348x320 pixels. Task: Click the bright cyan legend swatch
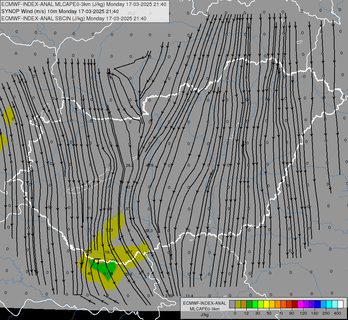pos(329,304)
